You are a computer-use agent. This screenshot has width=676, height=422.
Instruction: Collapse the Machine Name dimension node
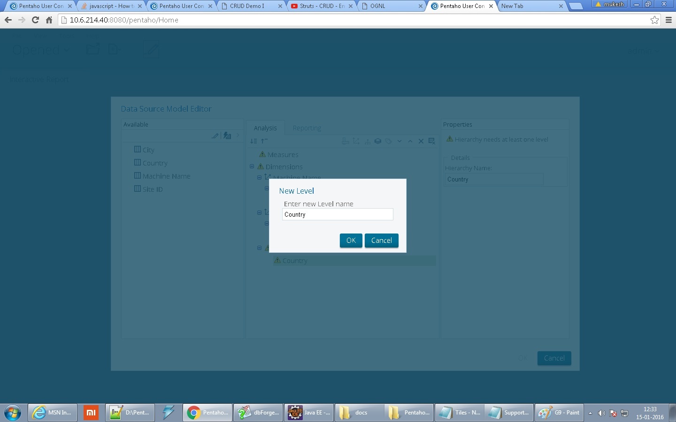pyautogui.click(x=259, y=178)
